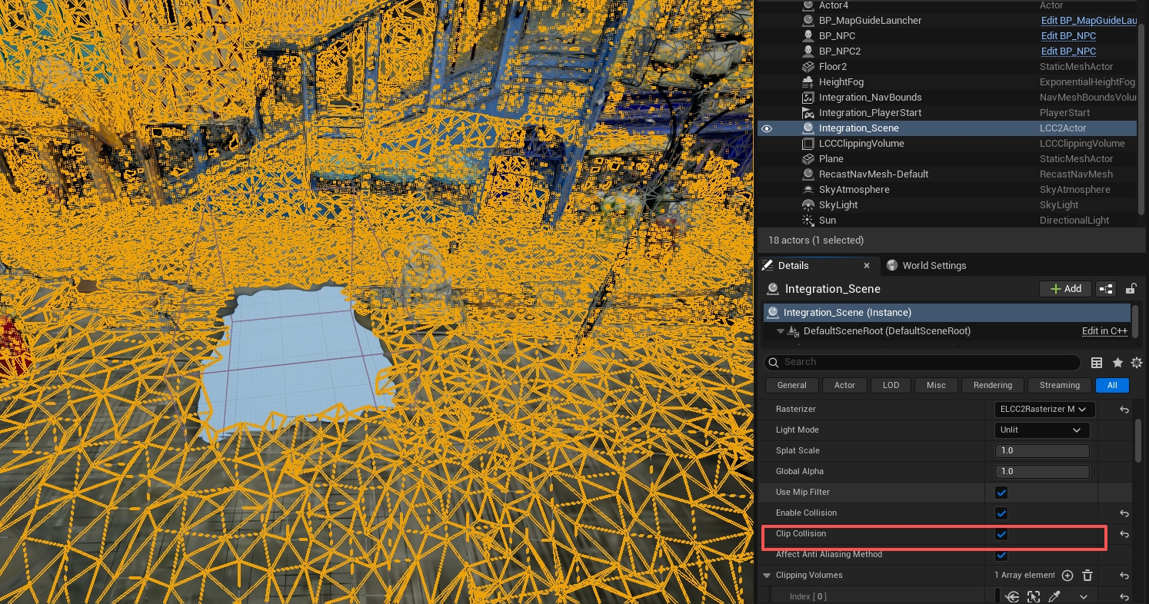
Task: Pick actor from scene with eyedropper icon
Action: pos(1055,597)
